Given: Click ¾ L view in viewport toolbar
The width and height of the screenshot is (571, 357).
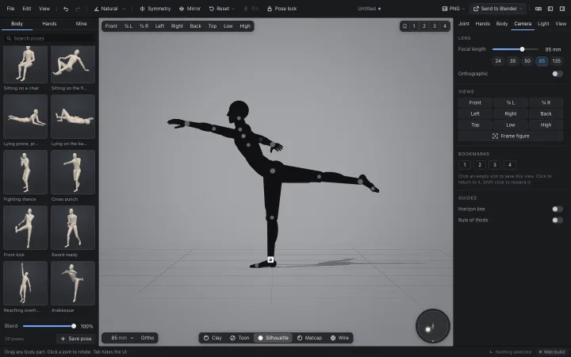Looking at the screenshot, I should coord(128,26).
